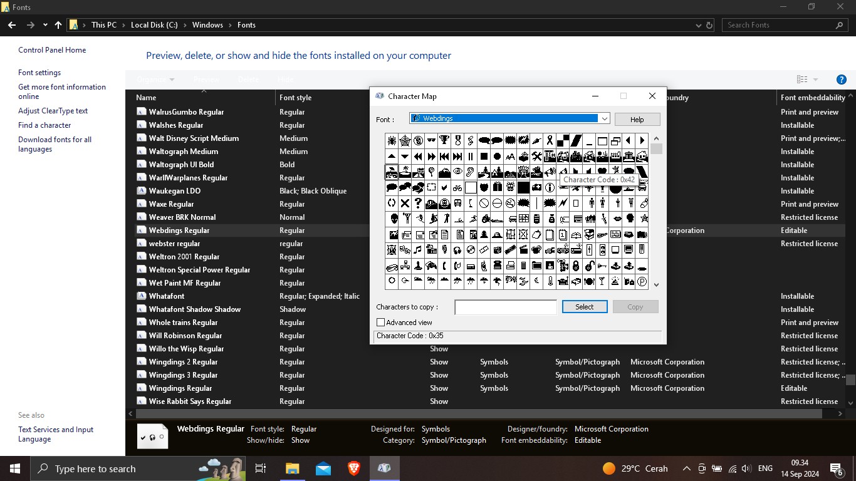Select the no smoking symbol
Image resolution: width=856 pixels, height=481 pixels.
pos(510,203)
